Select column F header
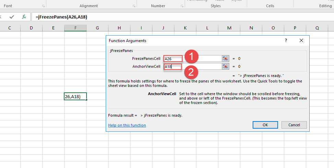Viewport: 334px width, 168px height. point(75,28)
